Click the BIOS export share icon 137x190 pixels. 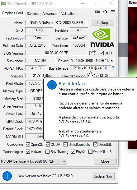92,53
